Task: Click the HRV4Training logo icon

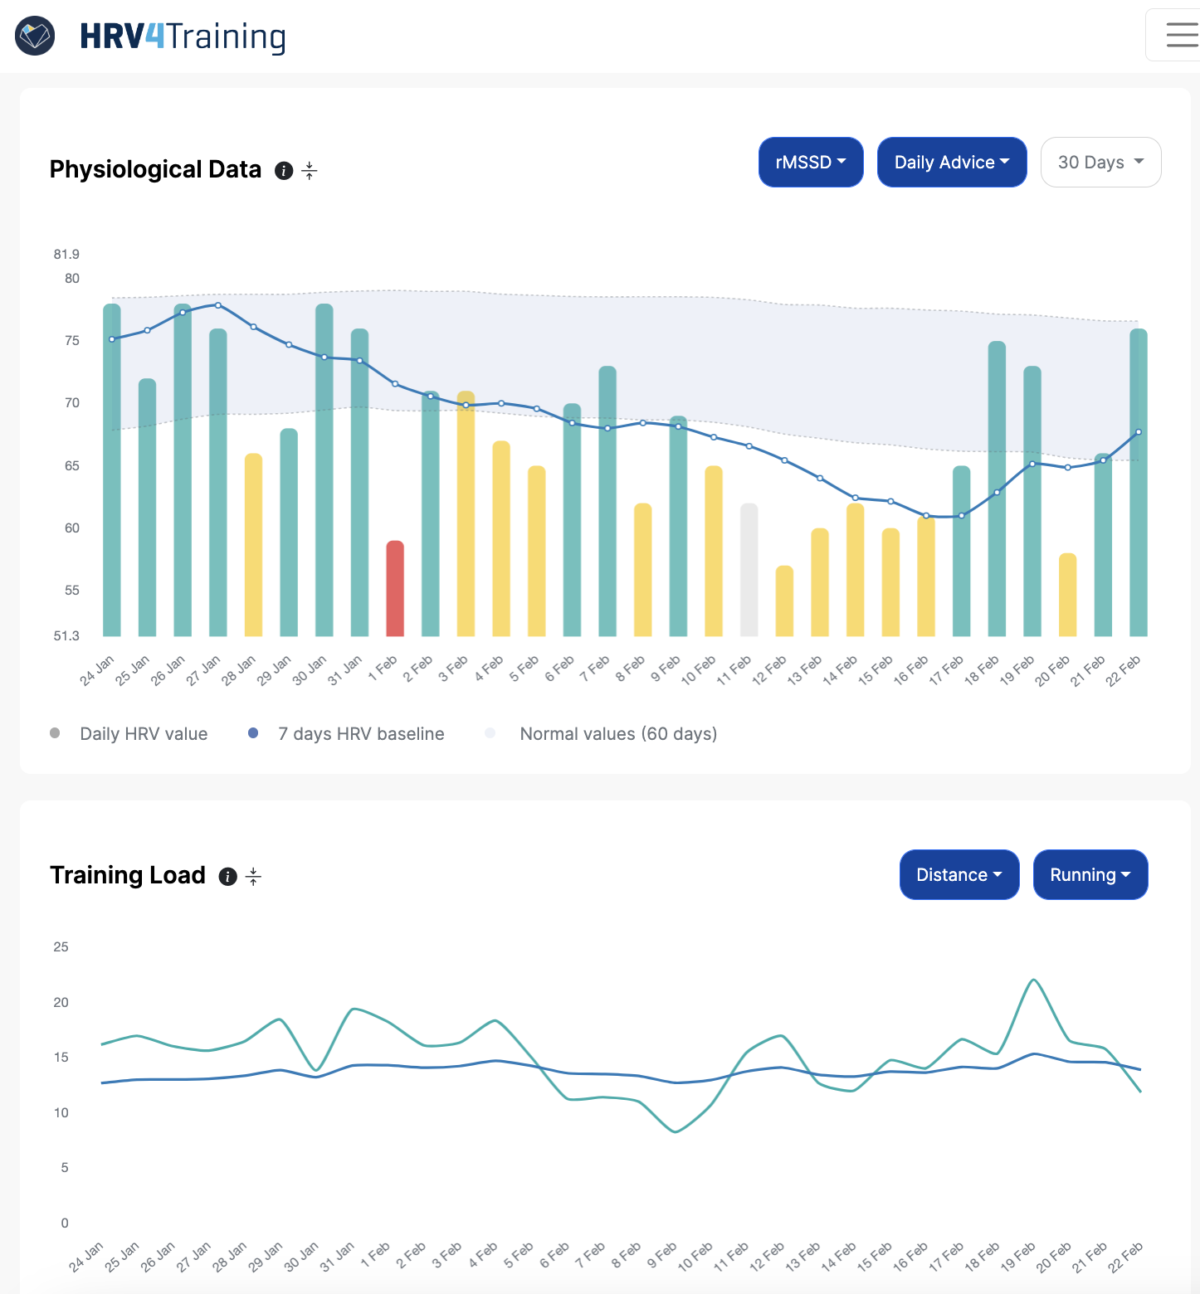Action: click(x=34, y=36)
